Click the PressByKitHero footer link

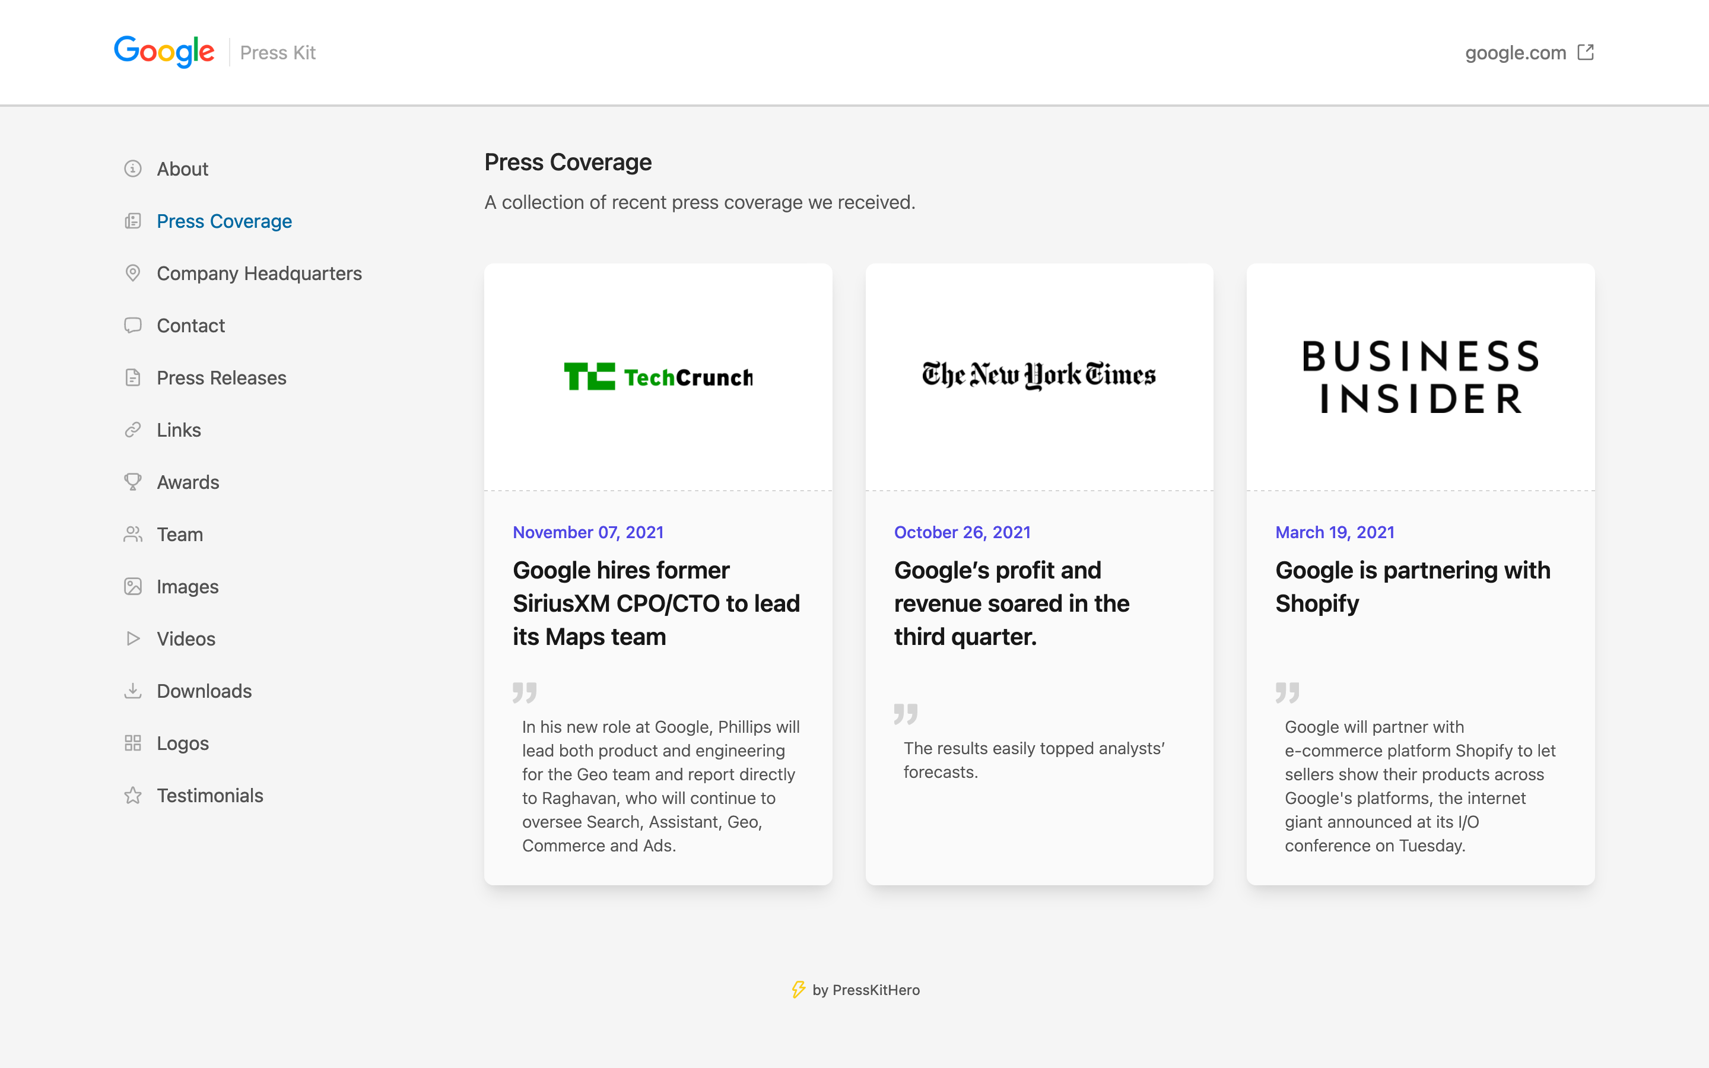pyautogui.click(x=854, y=988)
